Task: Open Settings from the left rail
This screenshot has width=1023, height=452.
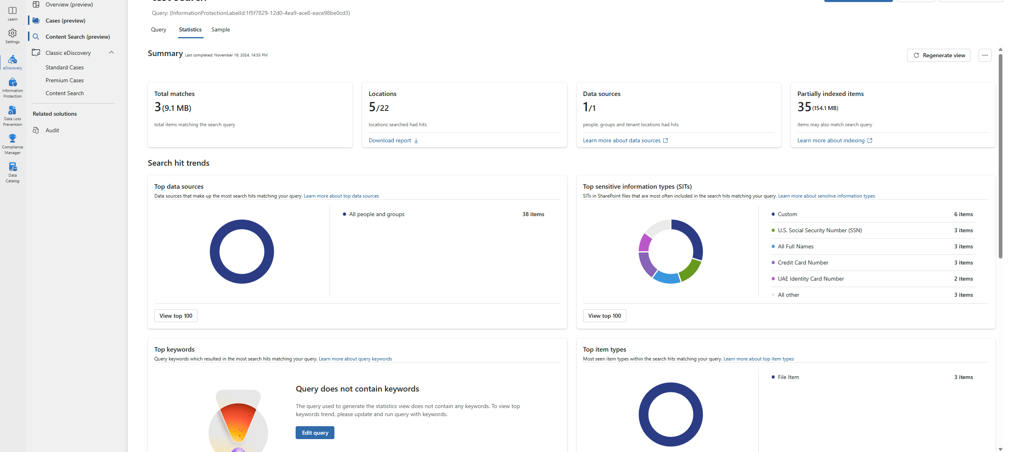Action: tap(13, 35)
